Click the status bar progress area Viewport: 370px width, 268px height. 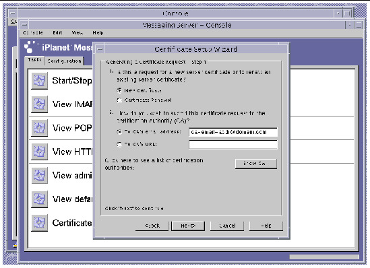tap(324, 257)
